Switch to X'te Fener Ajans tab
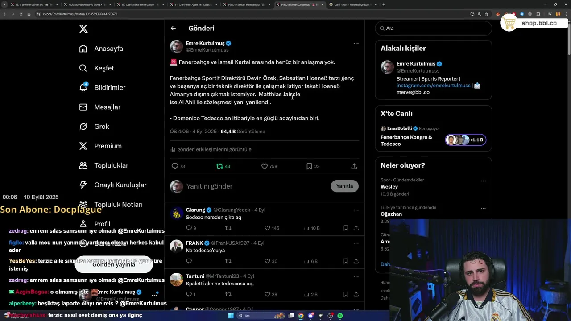 coord(194,4)
